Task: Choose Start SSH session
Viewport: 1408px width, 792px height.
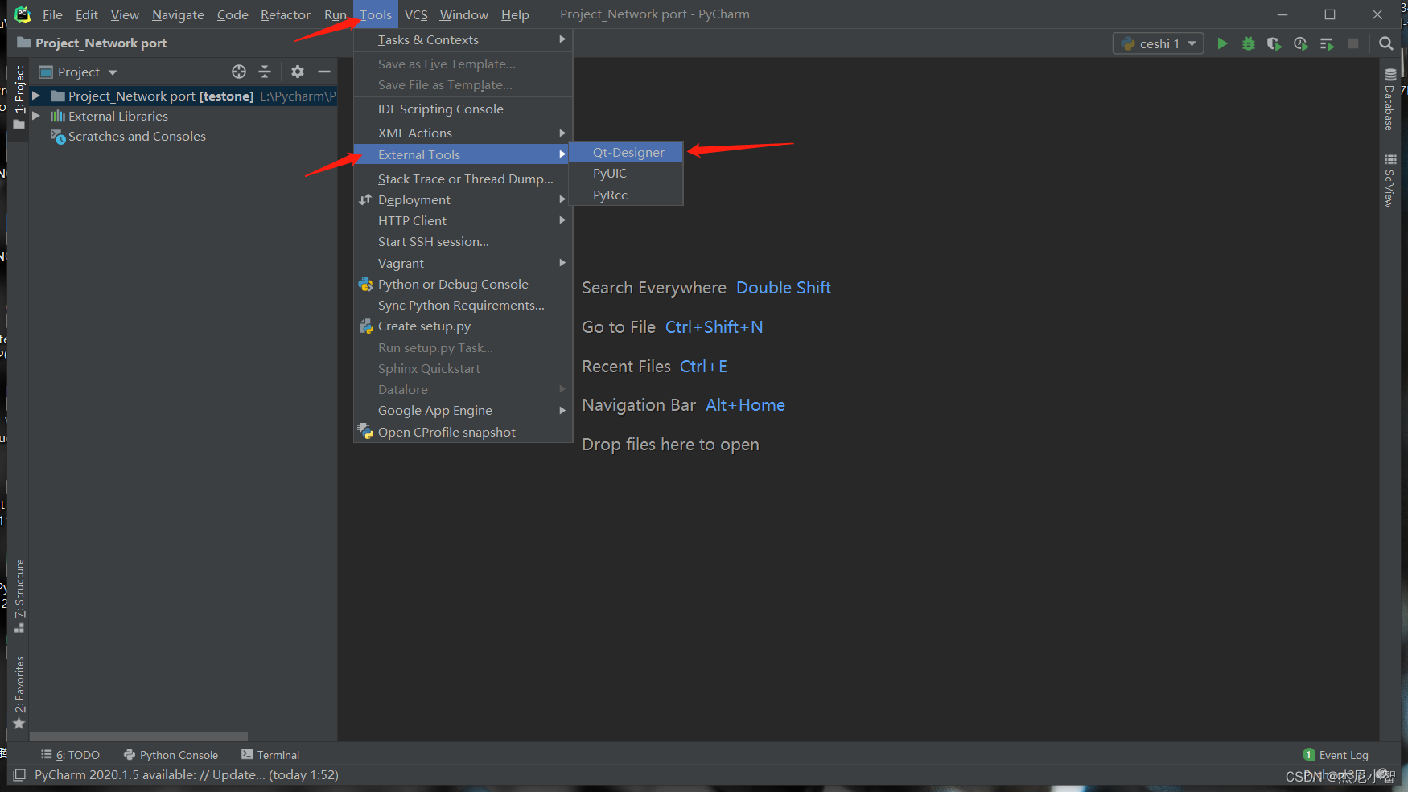Action: (463, 241)
